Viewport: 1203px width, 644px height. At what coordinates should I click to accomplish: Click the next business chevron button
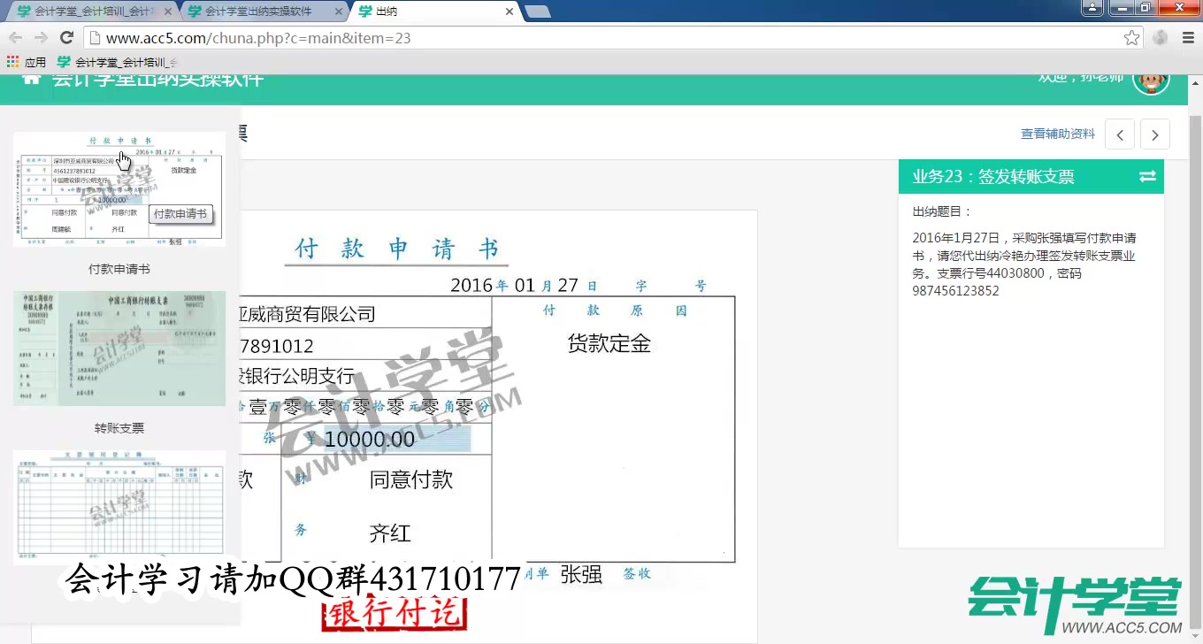pos(1155,134)
